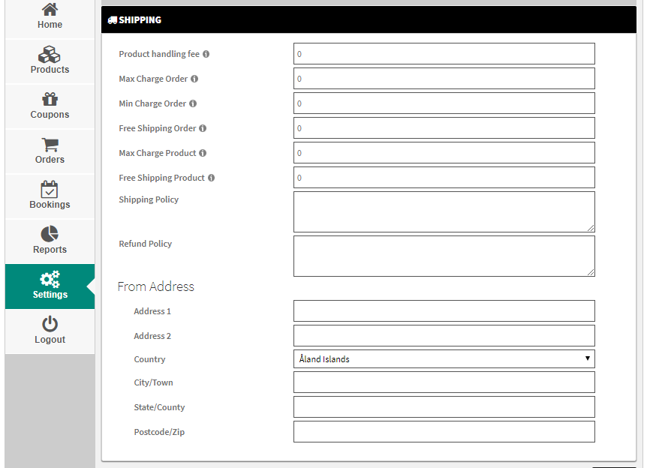Focus the State/County field
The height and width of the screenshot is (468, 650).
point(444,407)
